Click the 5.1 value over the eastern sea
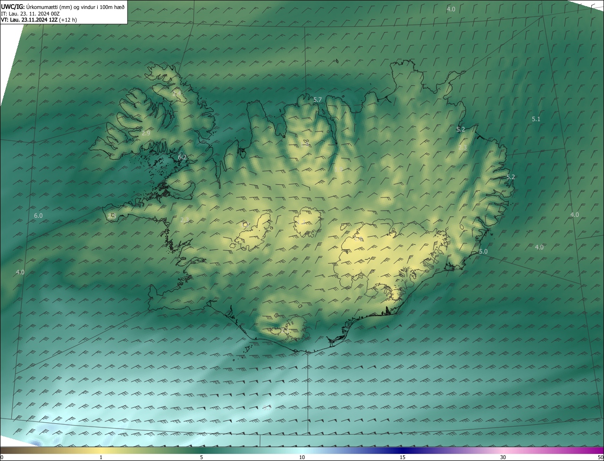The width and height of the screenshot is (604, 461). click(536, 119)
